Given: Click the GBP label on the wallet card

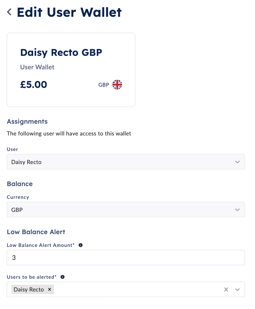Looking at the screenshot, I should [x=103, y=85].
